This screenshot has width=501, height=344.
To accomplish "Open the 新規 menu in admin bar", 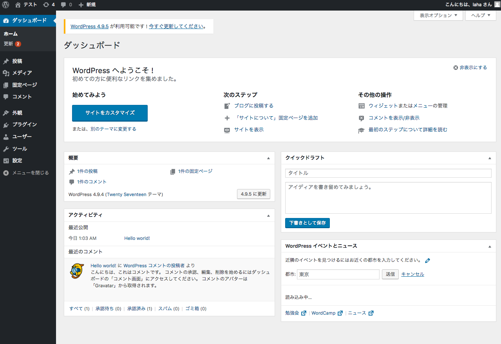I will click(x=87, y=5).
